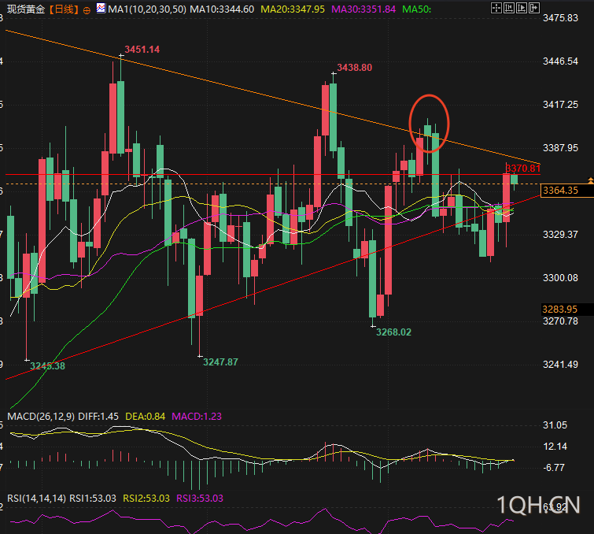Open MACD(26,12,9) indicator settings
The height and width of the screenshot is (534, 594).
[41, 417]
